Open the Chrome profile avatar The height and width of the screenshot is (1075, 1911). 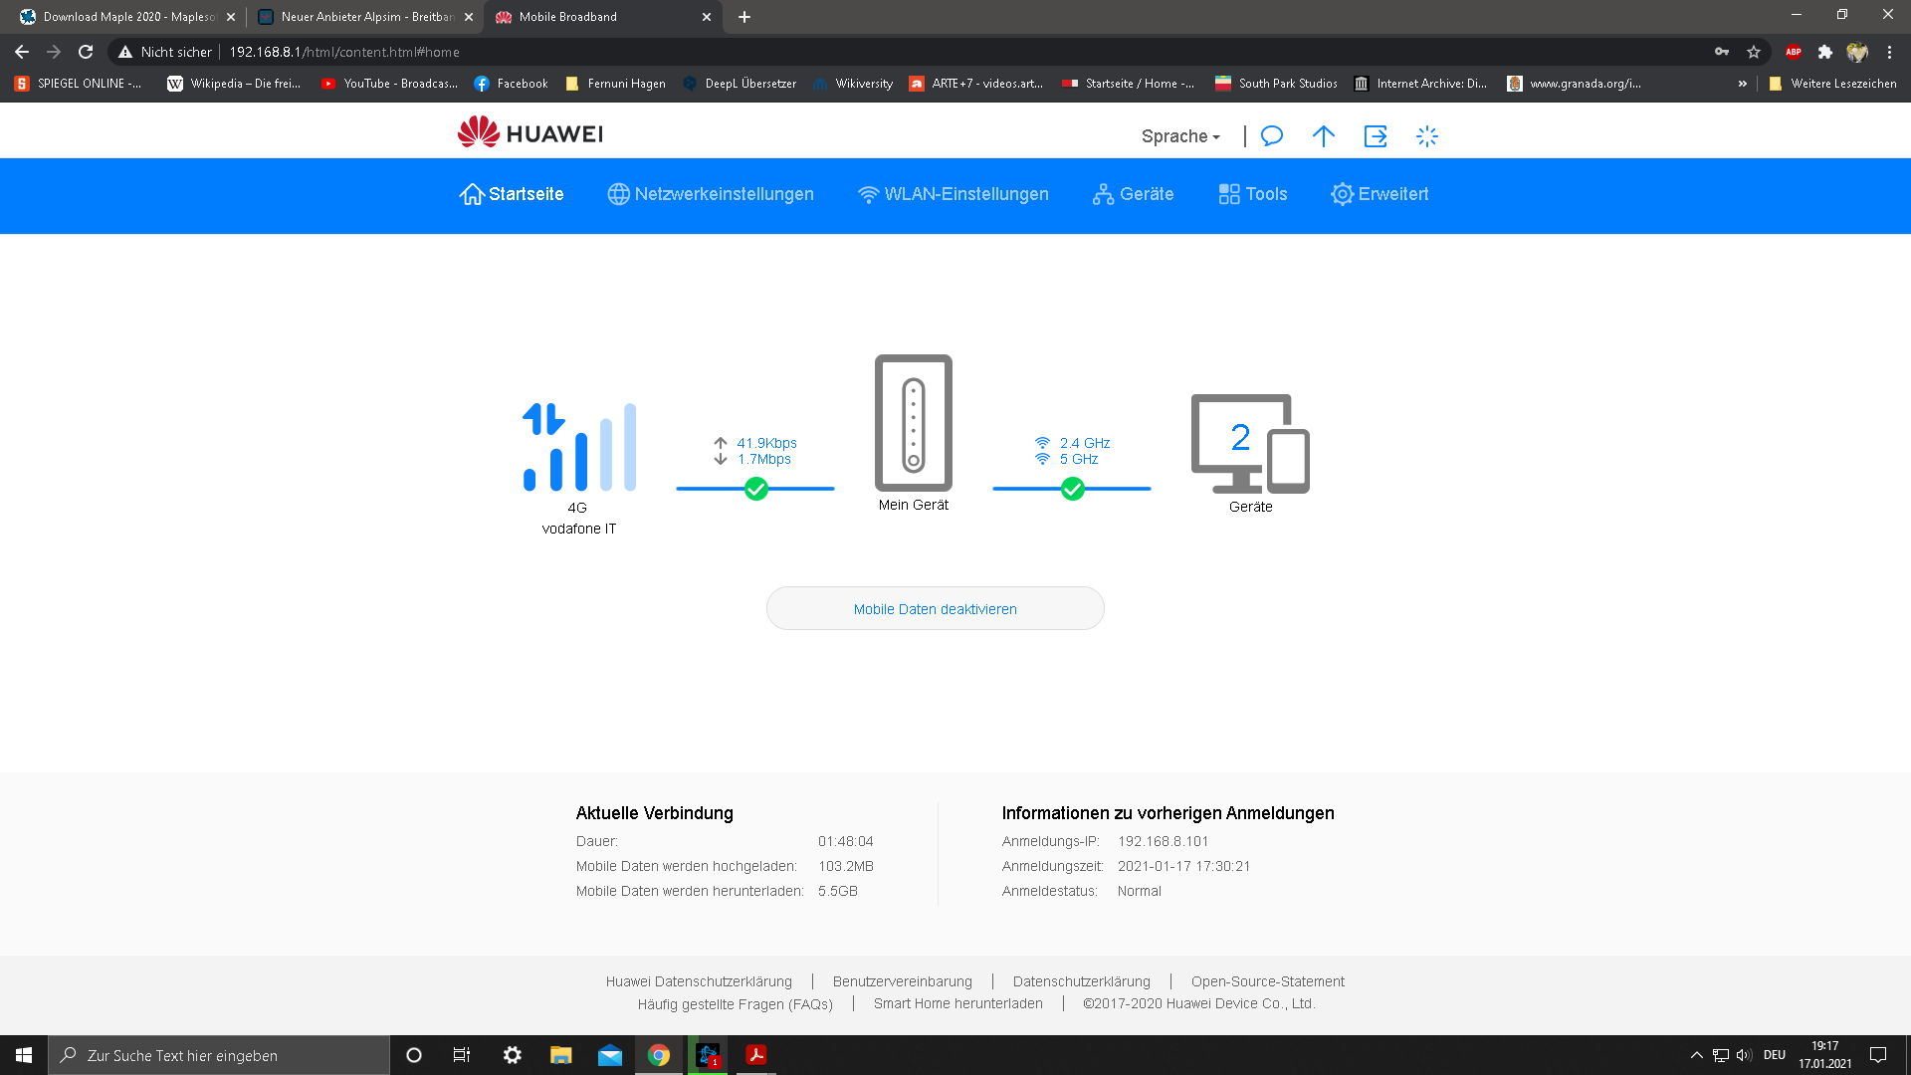[1857, 52]
